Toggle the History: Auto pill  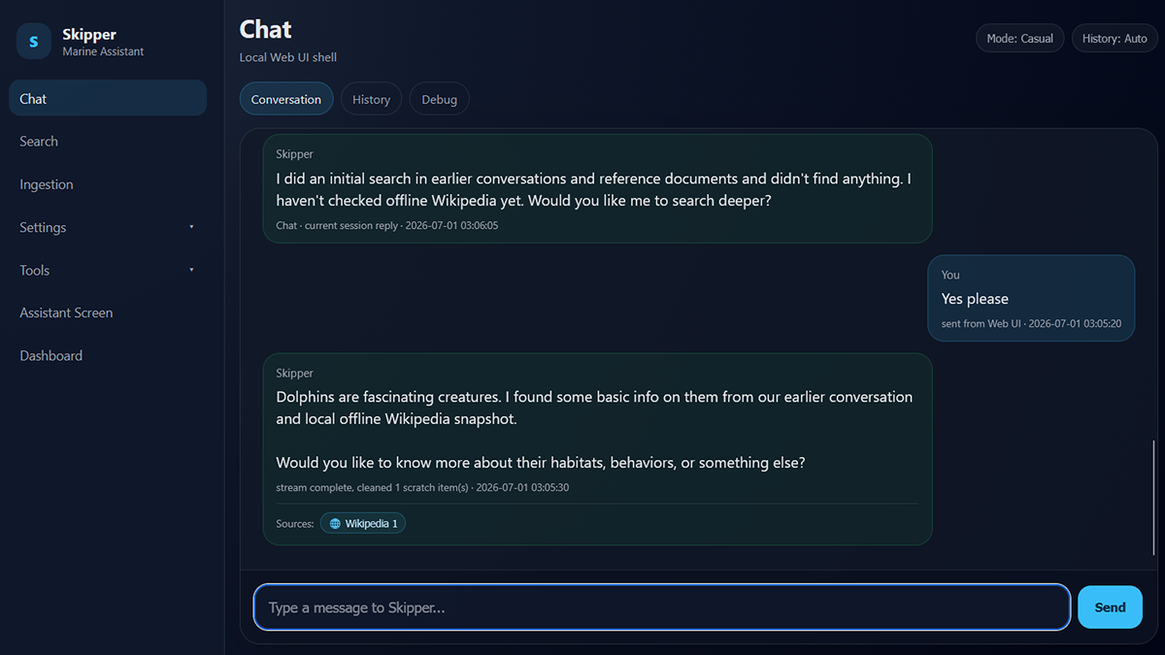(x=1115, y=39)
